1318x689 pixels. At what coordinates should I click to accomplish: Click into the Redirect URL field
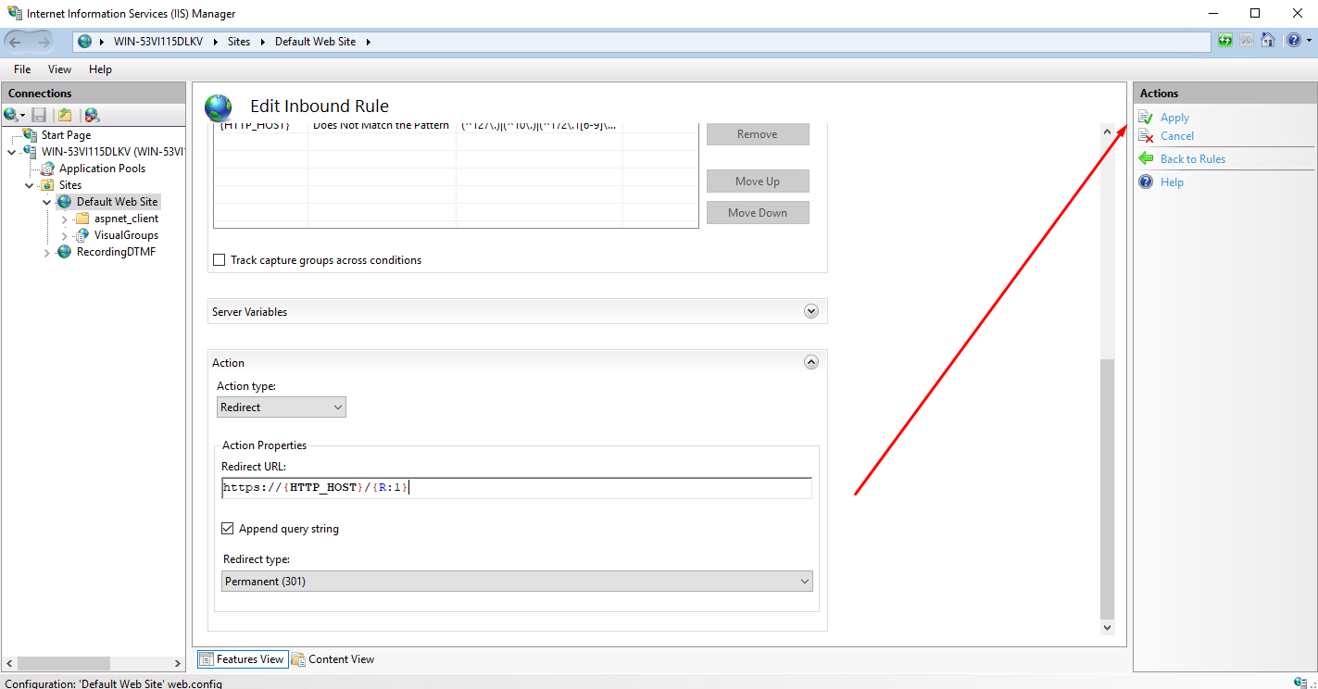coord(602,487)
